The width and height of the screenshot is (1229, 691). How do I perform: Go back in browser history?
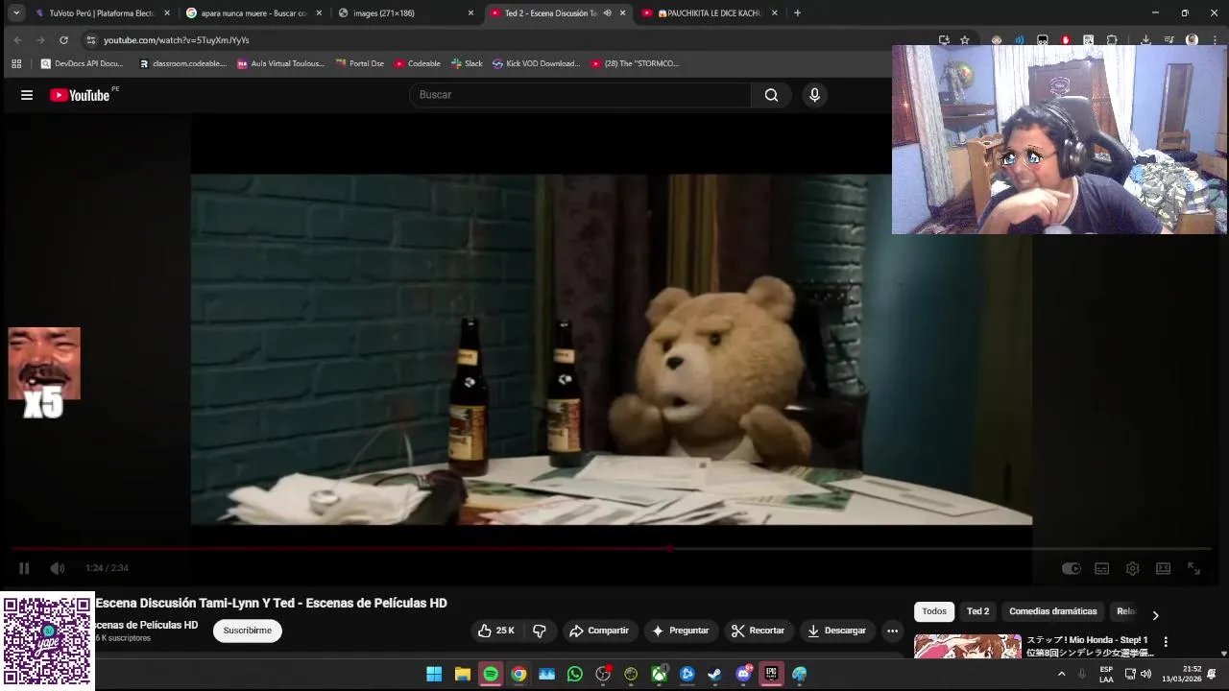[x=17, y=40]
